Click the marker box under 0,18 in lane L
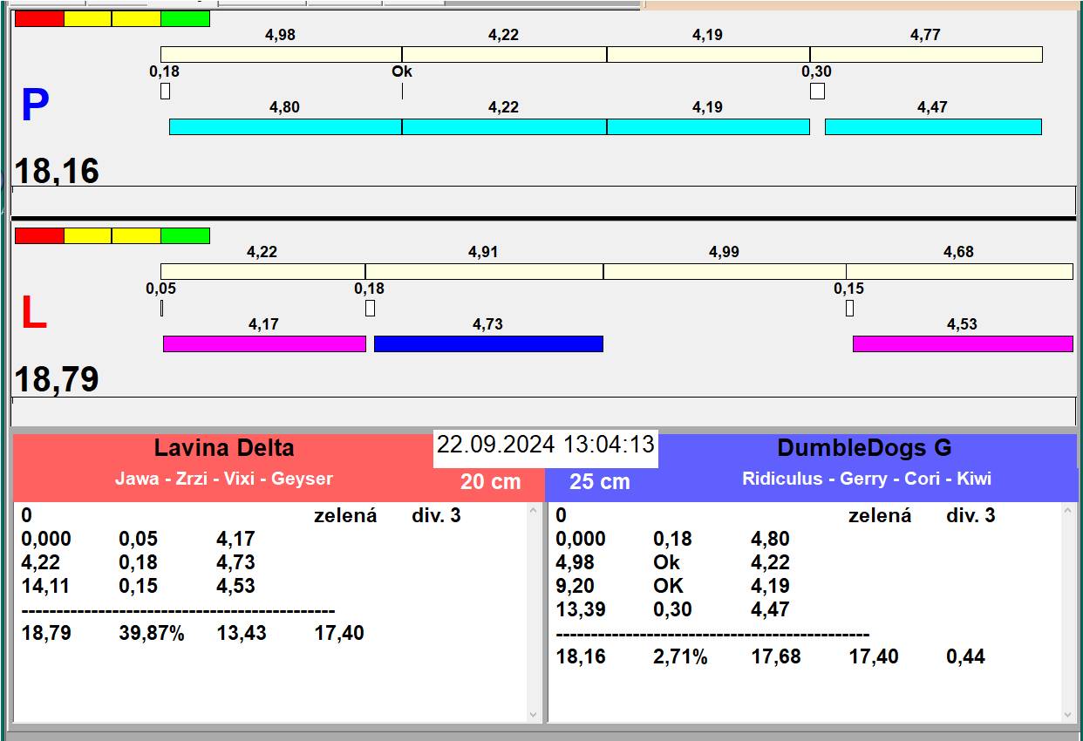 coord(370,308)
